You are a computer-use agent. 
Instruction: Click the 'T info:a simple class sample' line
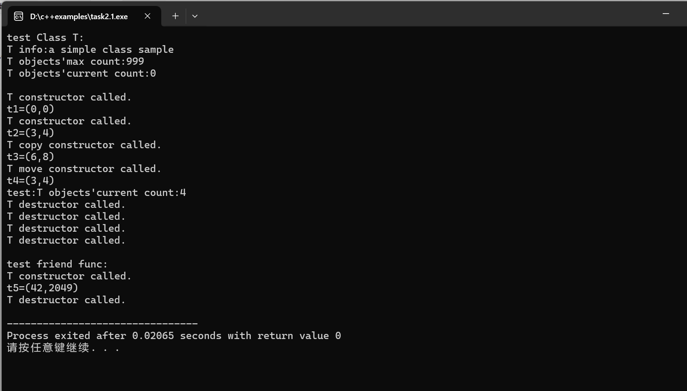[90, 49]
